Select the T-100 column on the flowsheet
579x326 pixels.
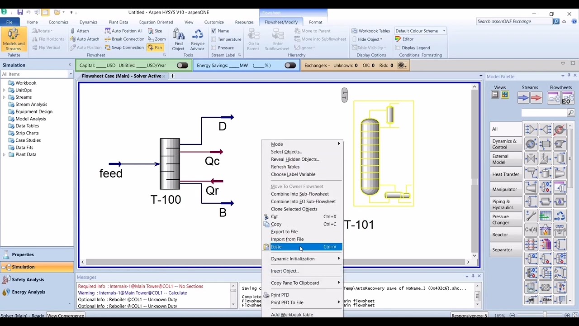coord(170,164)
